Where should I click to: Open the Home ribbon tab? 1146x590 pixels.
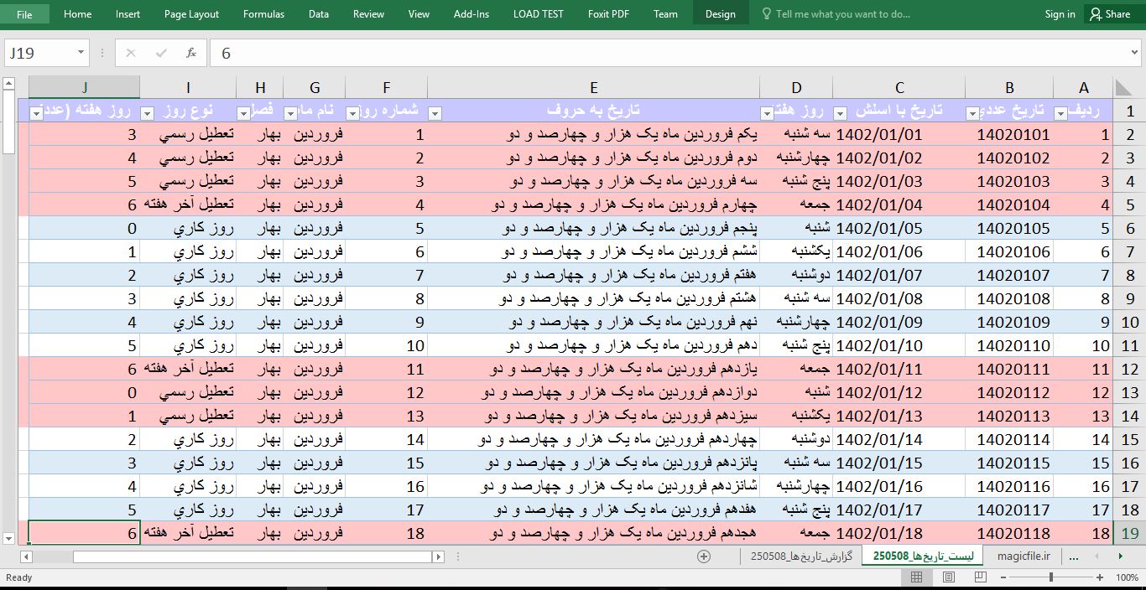pyautogui.click(x=78, y=14)
